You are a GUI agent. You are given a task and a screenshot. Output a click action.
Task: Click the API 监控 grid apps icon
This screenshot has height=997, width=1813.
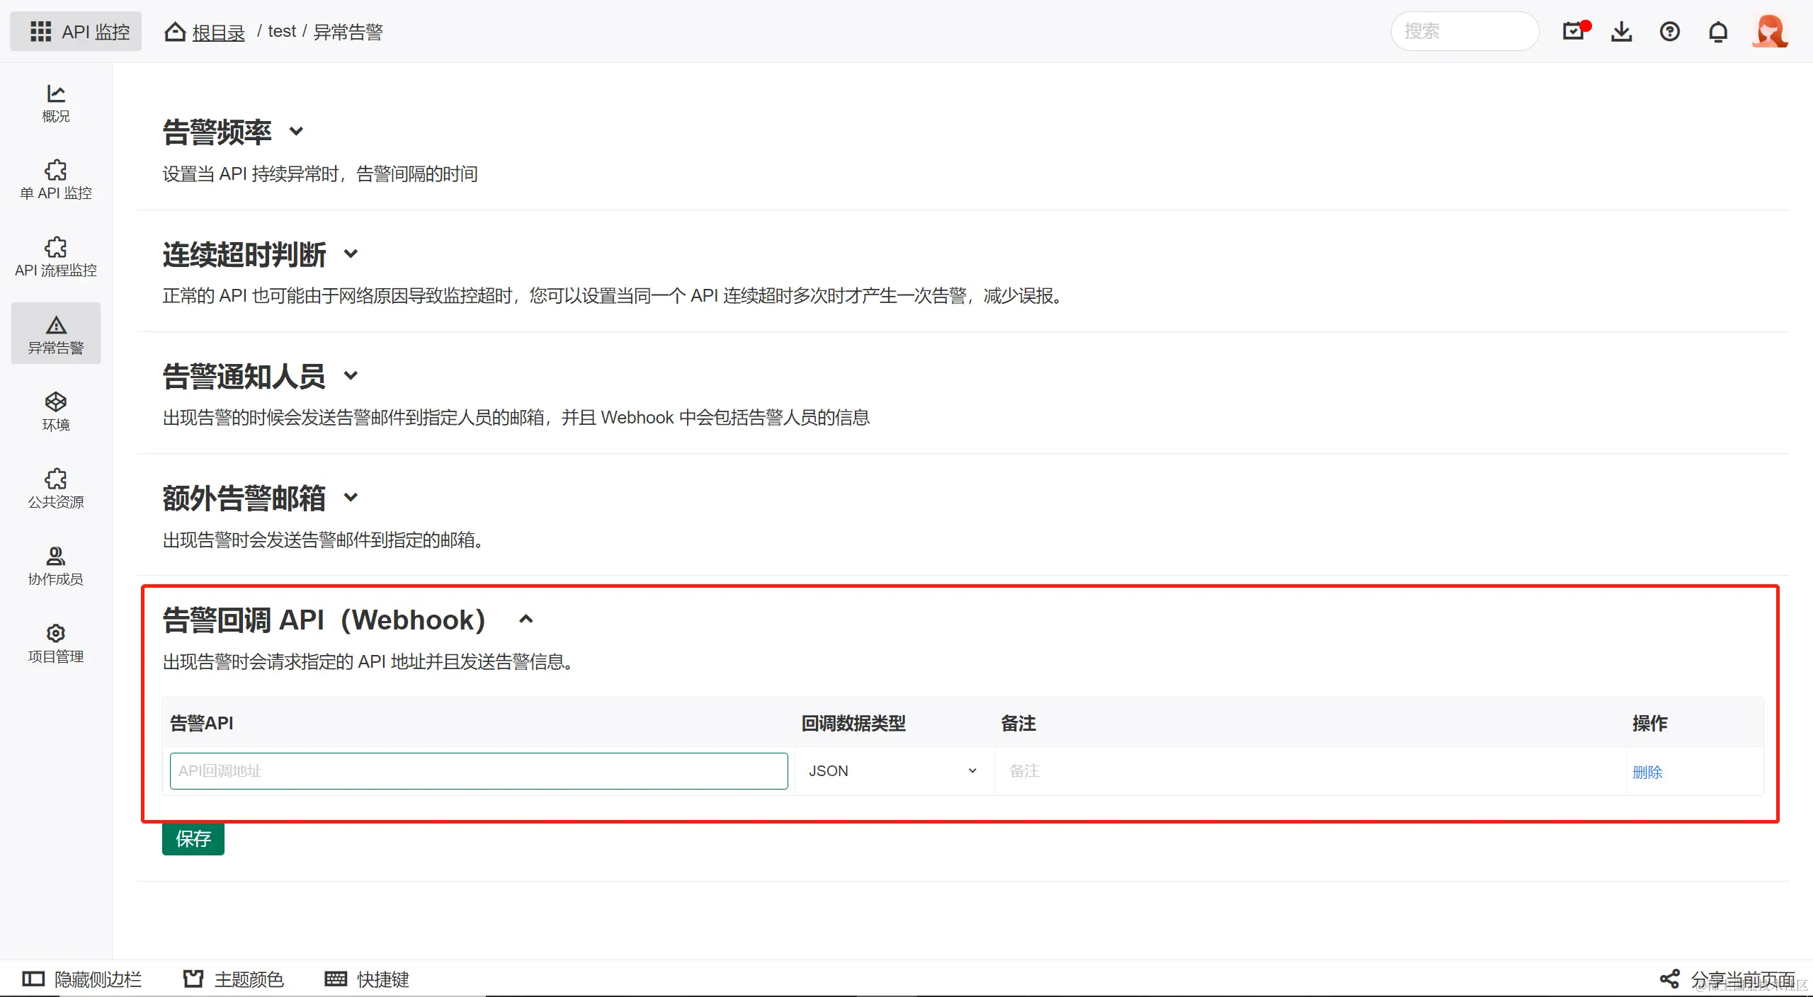point(40,32)
